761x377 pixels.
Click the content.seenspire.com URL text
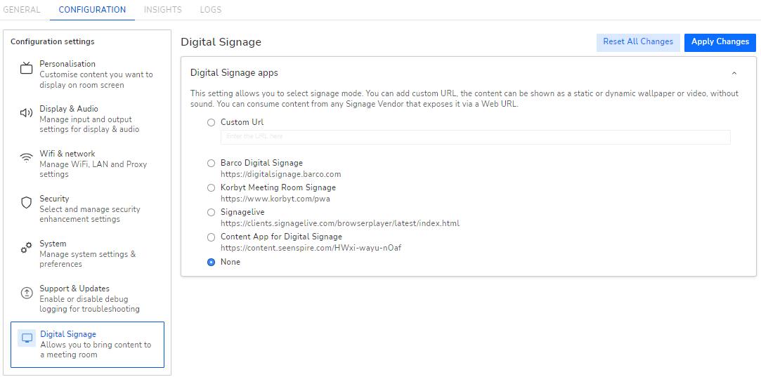pos(311,248)
